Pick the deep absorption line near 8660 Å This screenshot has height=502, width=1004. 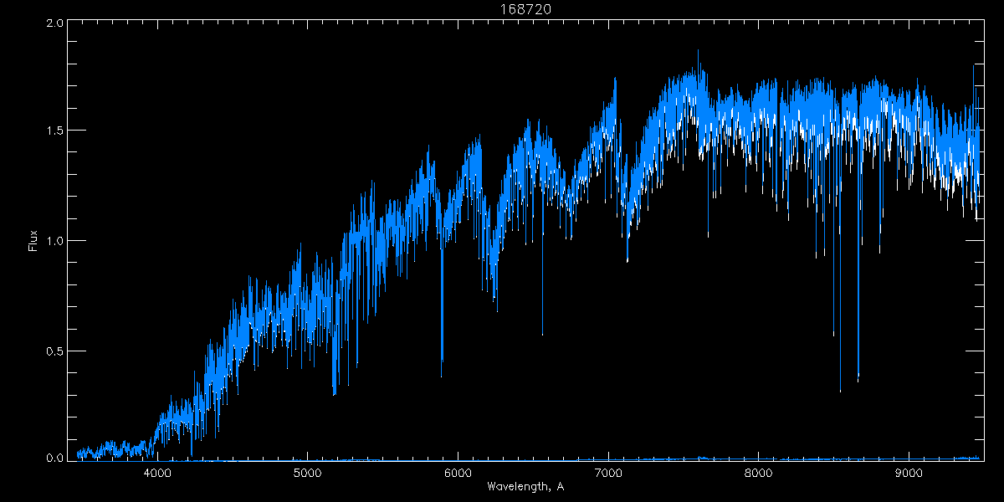858,378
